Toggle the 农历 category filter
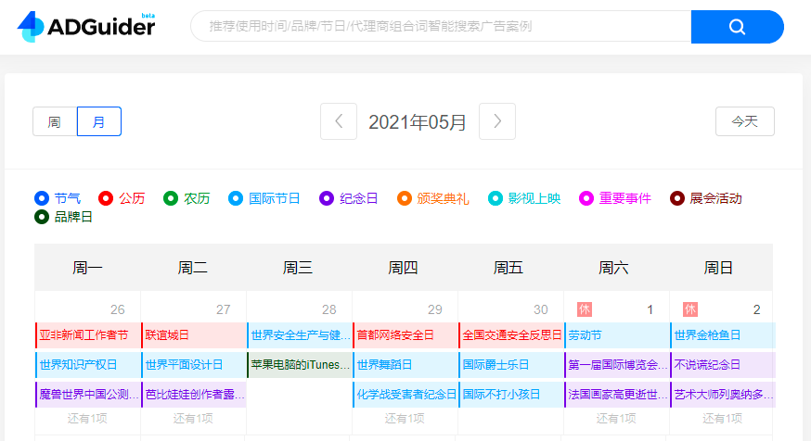This screenshot has height=441, width=811. 187,198
